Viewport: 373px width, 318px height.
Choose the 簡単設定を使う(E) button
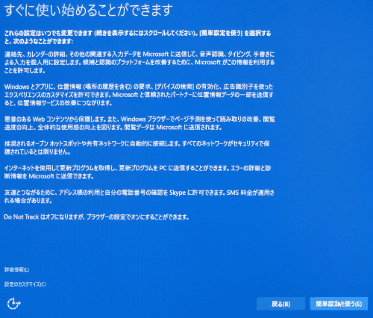coord(339,304)
